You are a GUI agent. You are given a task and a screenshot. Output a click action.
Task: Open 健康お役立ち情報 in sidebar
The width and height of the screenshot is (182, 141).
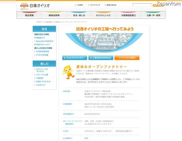pyautogui.click(x=42, y=34)
